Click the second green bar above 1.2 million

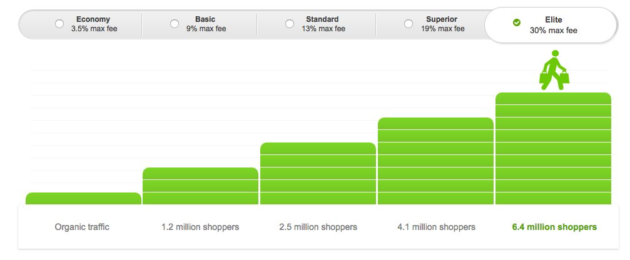(200, 186)
